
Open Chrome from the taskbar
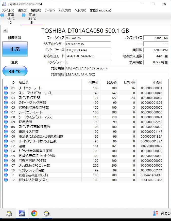coord(34,213)
